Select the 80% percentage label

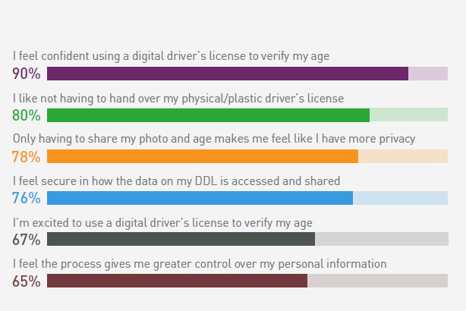(x=26, y=115)
